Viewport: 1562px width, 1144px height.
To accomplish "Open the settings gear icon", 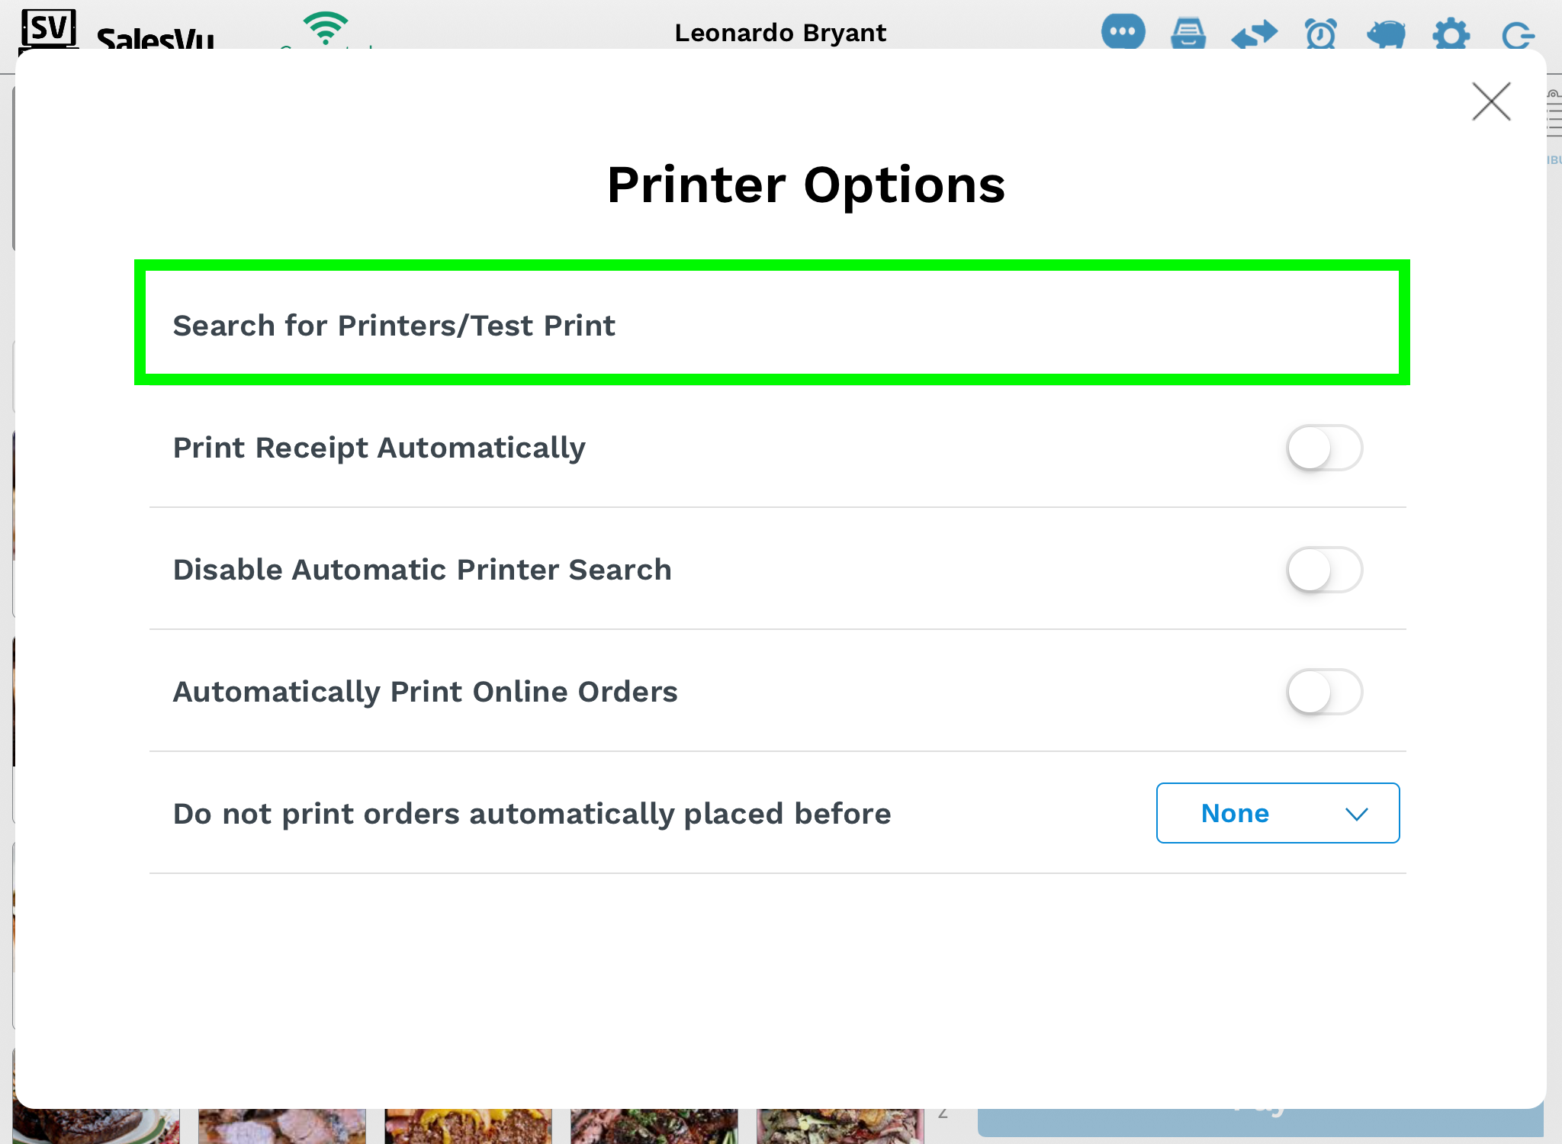I will tap(1451, 34).
